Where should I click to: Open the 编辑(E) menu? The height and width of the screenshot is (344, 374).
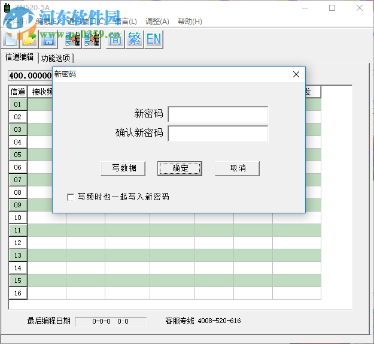click(x=47, y=22)
